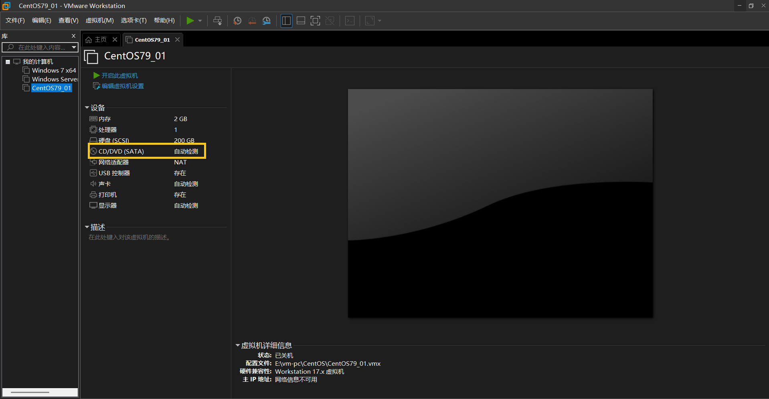Click the 2 GB memory value
769x399 pixels.
tap(180, 119)
